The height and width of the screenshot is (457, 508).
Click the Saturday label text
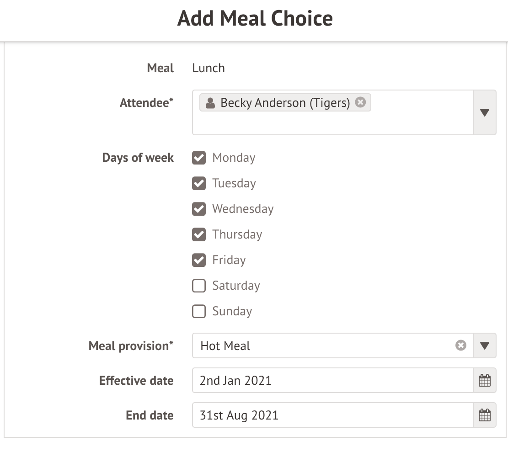coord(236,286)
